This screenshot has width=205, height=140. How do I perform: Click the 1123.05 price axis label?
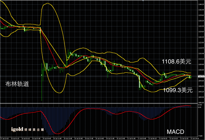201,43
